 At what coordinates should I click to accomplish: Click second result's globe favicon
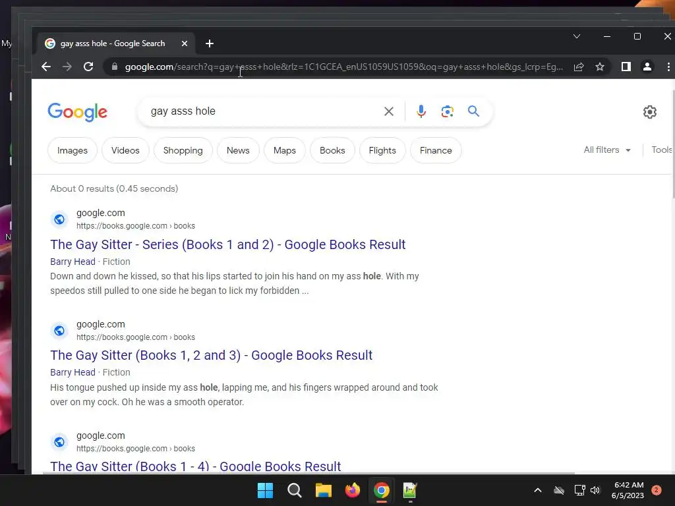point(59,331)
